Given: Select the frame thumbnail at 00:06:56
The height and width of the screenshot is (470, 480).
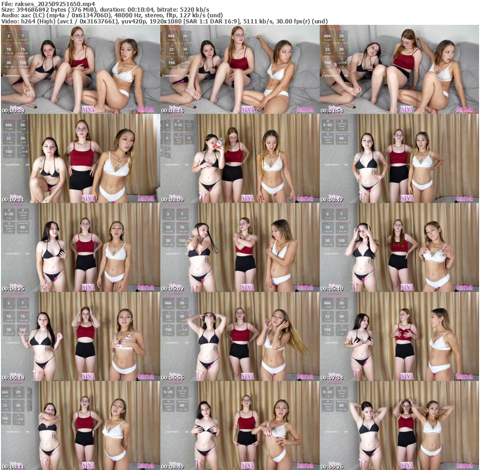Looking at the screenshot, I should 240,336.
